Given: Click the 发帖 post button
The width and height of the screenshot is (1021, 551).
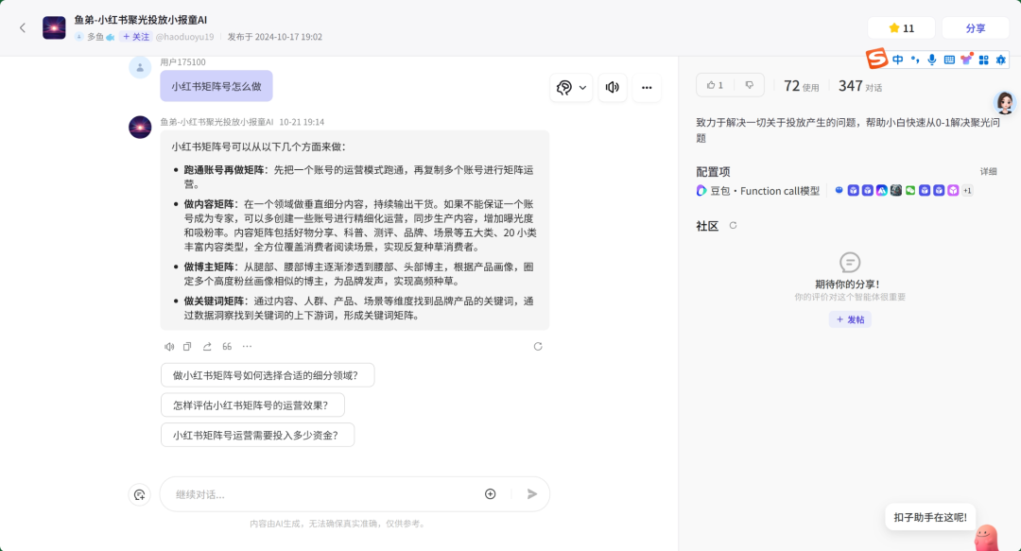Looking at the screenshot, I should coord(850,319).
